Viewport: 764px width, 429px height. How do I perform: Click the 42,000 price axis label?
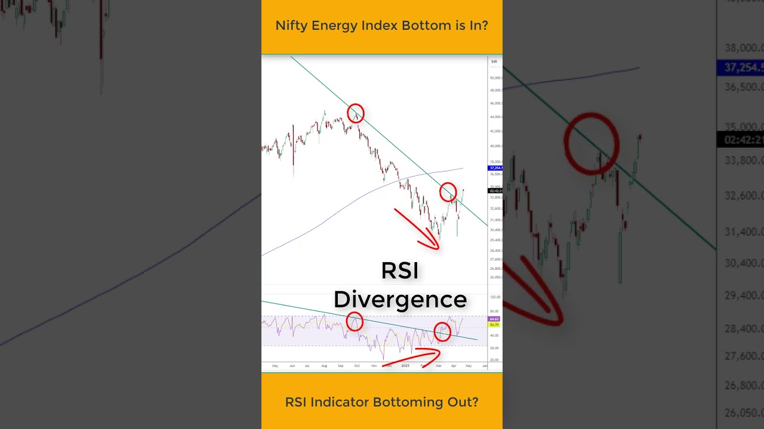(x=496, y=131)
